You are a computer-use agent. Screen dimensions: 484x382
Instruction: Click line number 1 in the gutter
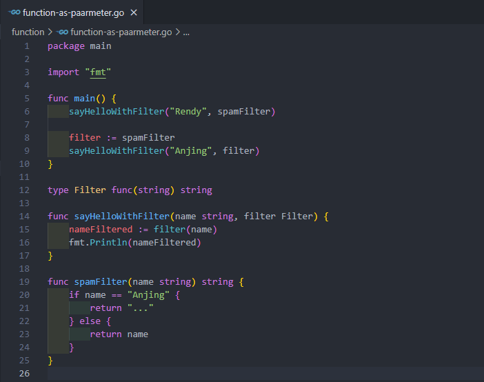[27, 46]
